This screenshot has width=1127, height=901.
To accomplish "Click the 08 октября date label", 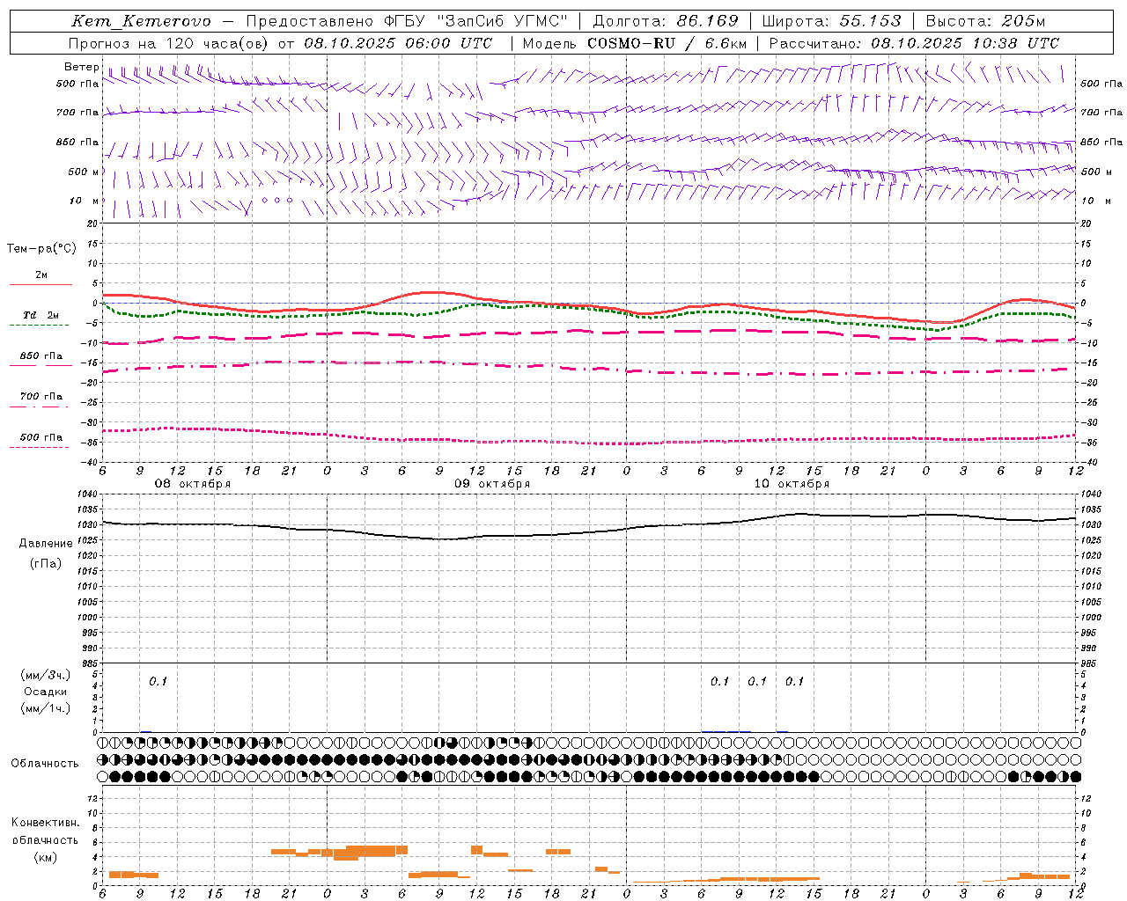I will 193,484.
